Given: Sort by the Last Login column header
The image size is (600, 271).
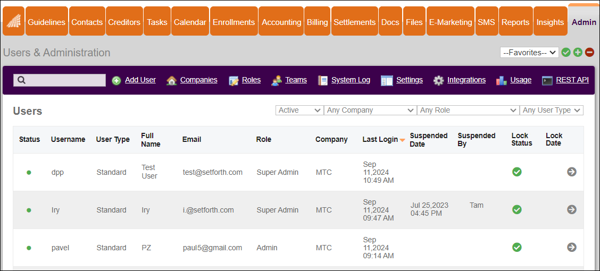Looking at the screenshot, I should 380,140.
